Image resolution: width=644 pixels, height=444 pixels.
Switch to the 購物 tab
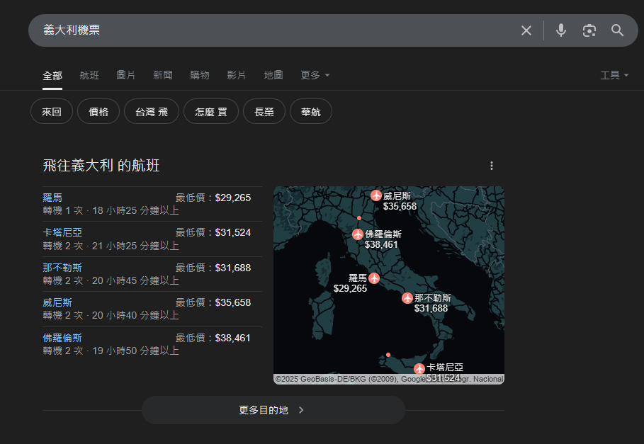point(200,76)
